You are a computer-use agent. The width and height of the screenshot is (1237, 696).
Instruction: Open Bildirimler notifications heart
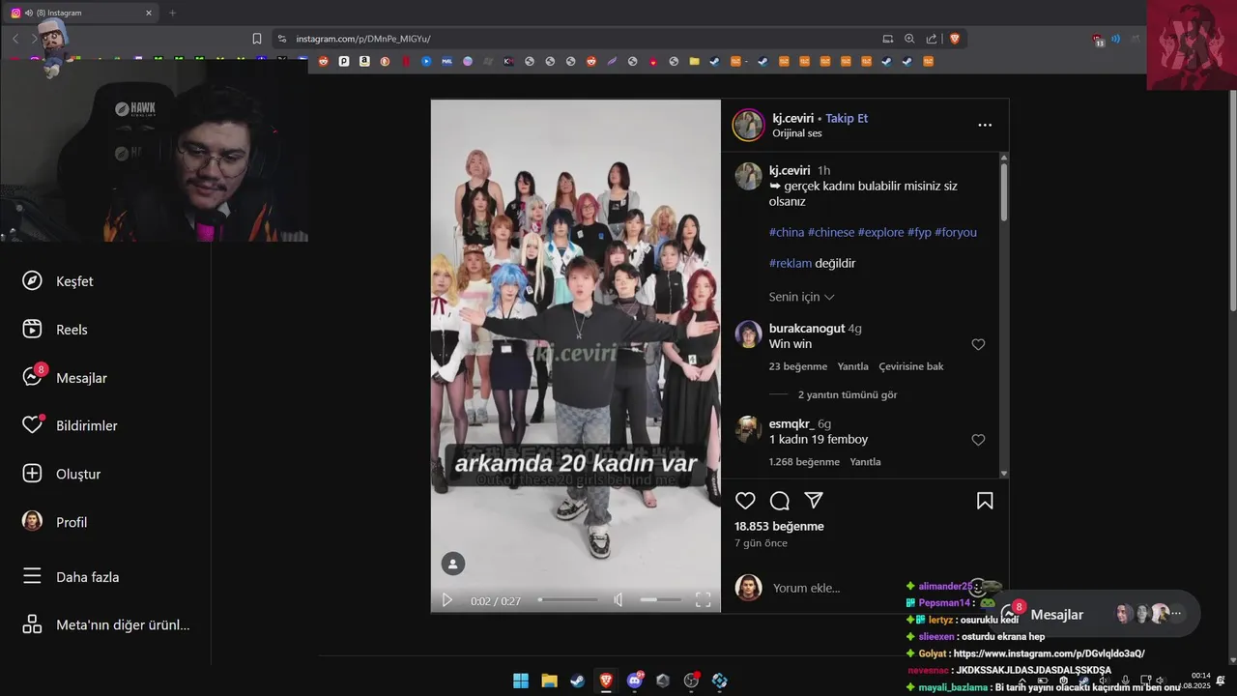point(33,425)
